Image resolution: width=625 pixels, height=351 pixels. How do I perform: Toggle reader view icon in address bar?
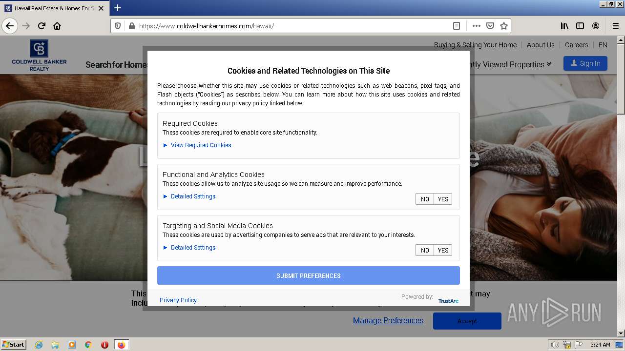pyautogui.click(x=456, y=26)
